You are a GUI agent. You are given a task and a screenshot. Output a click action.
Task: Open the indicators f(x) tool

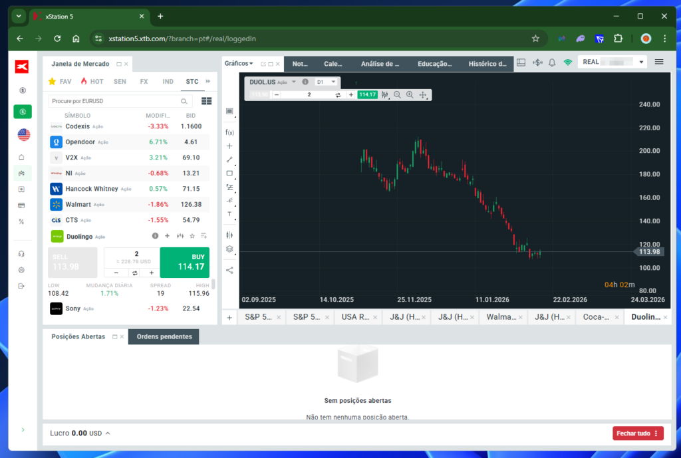pos(229,132)
